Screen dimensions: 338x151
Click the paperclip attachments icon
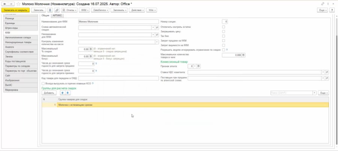57,10
